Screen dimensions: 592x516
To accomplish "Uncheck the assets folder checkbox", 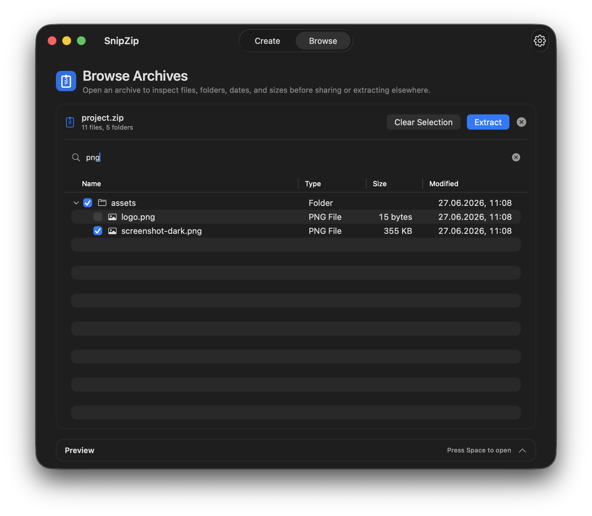I will [x=88, y=203].
